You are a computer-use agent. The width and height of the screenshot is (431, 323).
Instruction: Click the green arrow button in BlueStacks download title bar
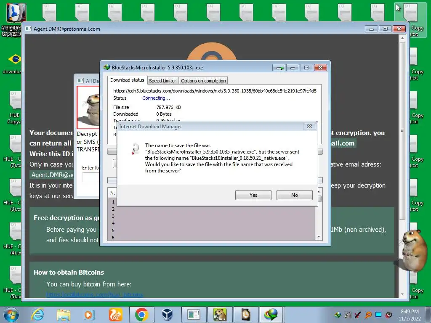click(x=279, y=68)
